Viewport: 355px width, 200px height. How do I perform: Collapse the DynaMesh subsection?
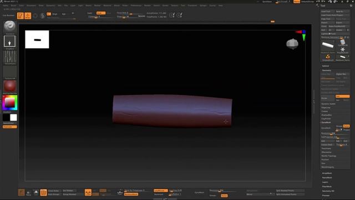tap(326, 122)
